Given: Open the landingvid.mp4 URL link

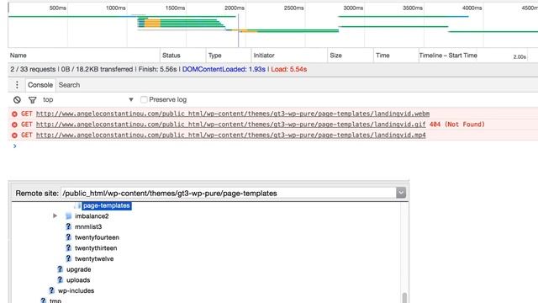Looking at the screenshot, I should 230,135.
